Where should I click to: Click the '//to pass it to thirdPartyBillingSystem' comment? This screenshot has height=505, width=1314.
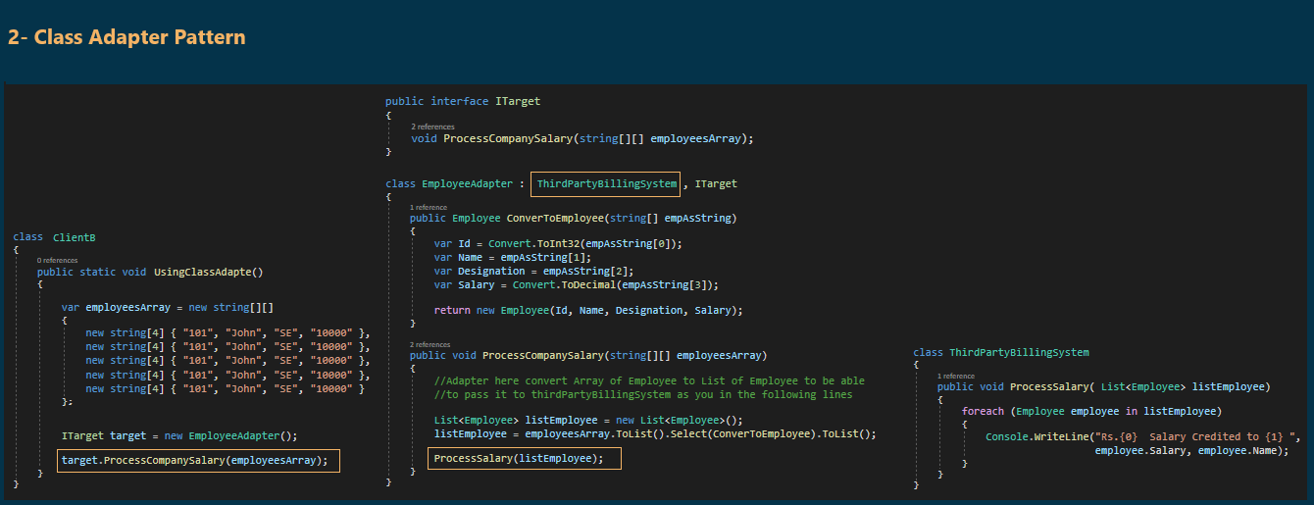tap(643, 394)
